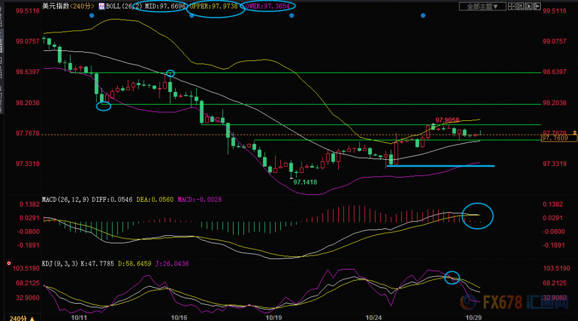Click the 68.2125 KDJ scale on left
Image resolution: width=578 pixels, height=321 pixels.
click(x=28, y=283)
